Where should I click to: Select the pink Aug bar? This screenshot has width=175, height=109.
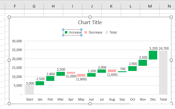pos(112,71)
